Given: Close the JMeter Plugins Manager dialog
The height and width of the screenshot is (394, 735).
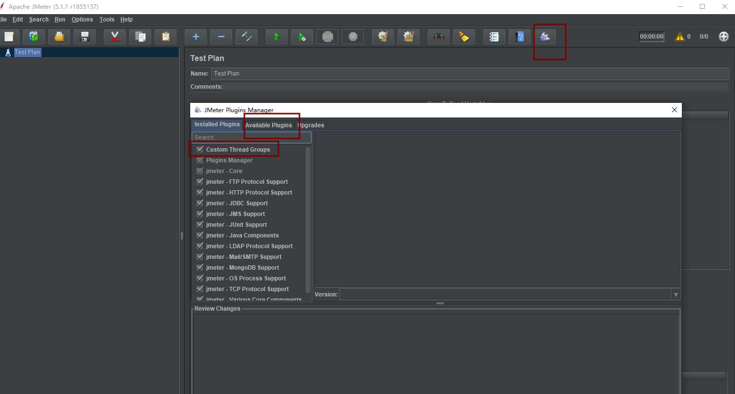Looking at the screenshot, I should (675, 110).
